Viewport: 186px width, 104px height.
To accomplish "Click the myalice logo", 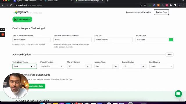I will coord(22,12).
